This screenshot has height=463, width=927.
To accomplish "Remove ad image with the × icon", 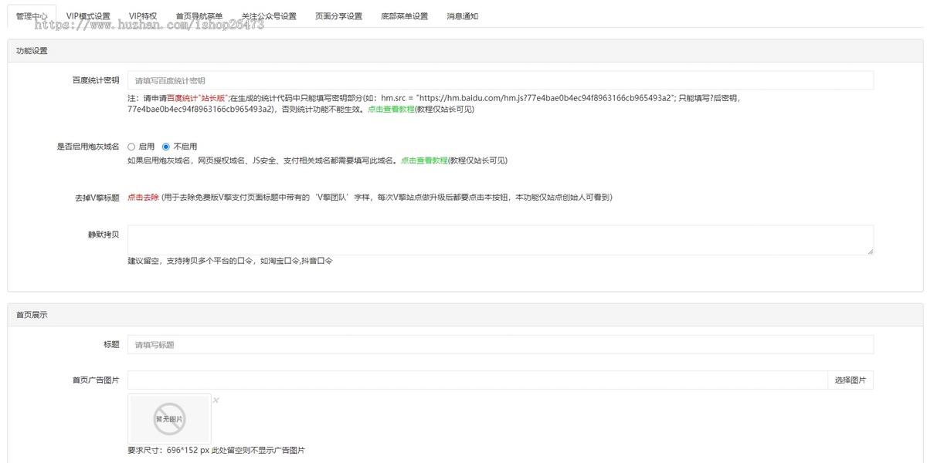I will coord(216,400).
